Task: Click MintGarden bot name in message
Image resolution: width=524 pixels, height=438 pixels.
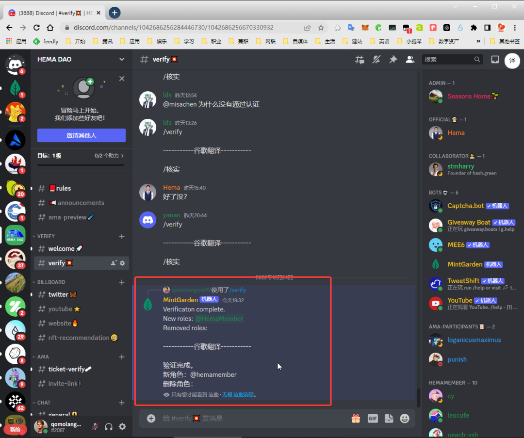Action: point(180,300)
